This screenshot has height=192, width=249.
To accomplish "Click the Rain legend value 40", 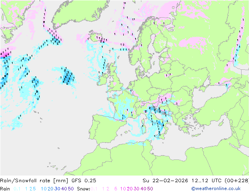I will tap(64, 189).
